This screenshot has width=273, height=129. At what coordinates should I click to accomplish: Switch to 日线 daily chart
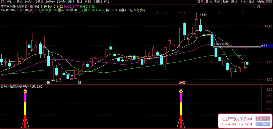[x=71, y=2]
